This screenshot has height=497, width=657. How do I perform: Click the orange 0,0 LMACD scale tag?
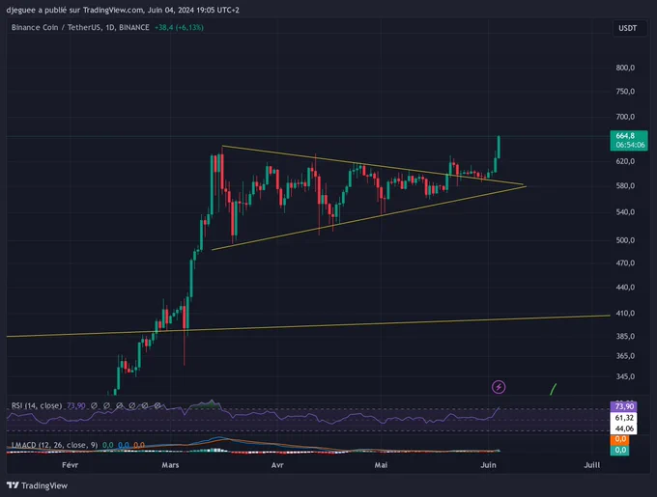[620, 439]
